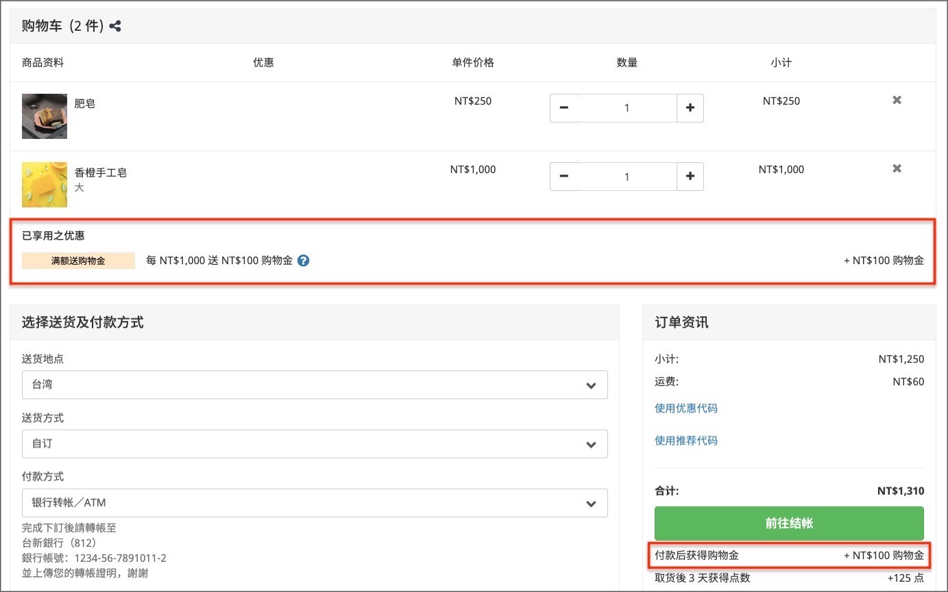948x592 pixels.
Task: Decrease 香橙手工皂 quantity with minus button
Action: [x=563, y=177]
